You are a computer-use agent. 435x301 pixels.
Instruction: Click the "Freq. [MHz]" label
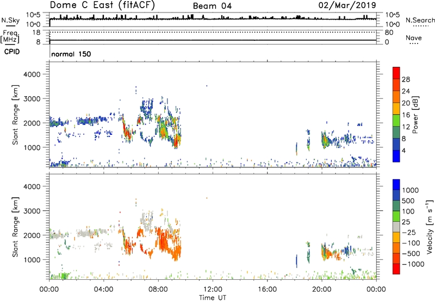(x=10, y=37)
